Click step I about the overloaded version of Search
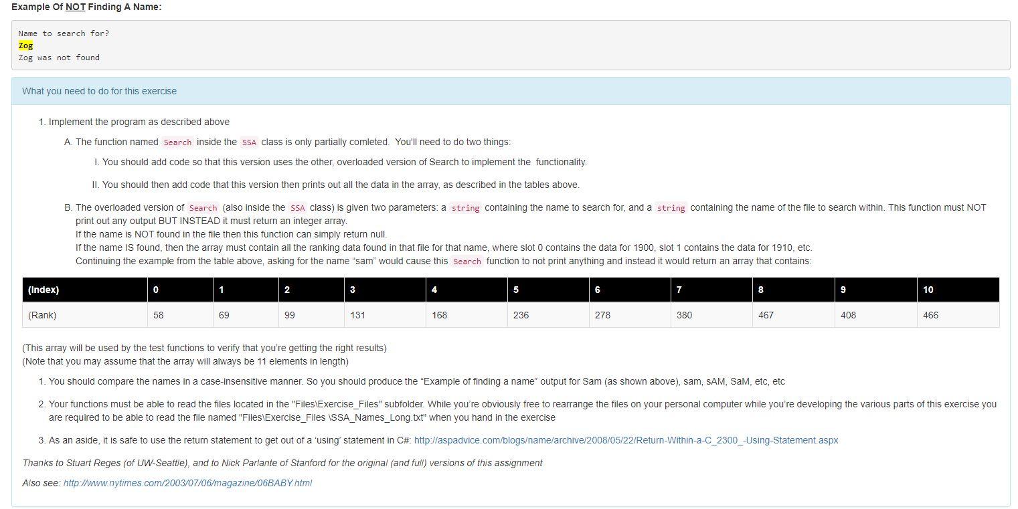The width and height of the screenshot is (1018, 509). pyautogui.click(x=345, y=162)
